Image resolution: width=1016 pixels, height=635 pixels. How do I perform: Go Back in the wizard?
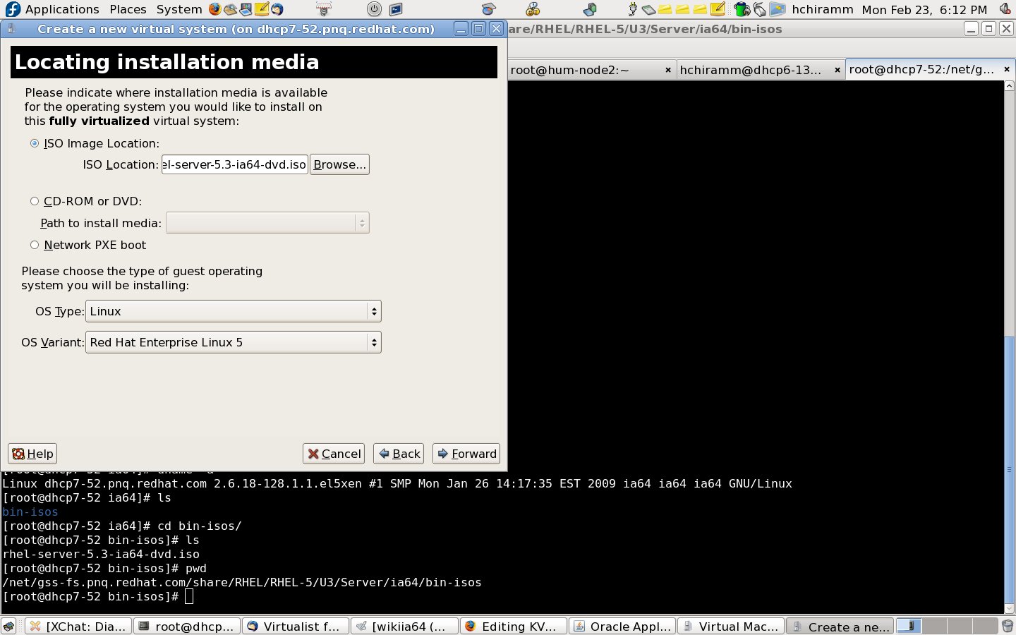[x=399, y=454]
